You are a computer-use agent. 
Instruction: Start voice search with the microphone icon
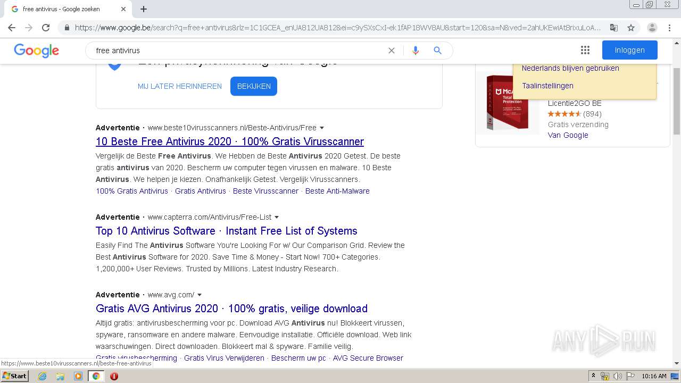tap(416, 51)
